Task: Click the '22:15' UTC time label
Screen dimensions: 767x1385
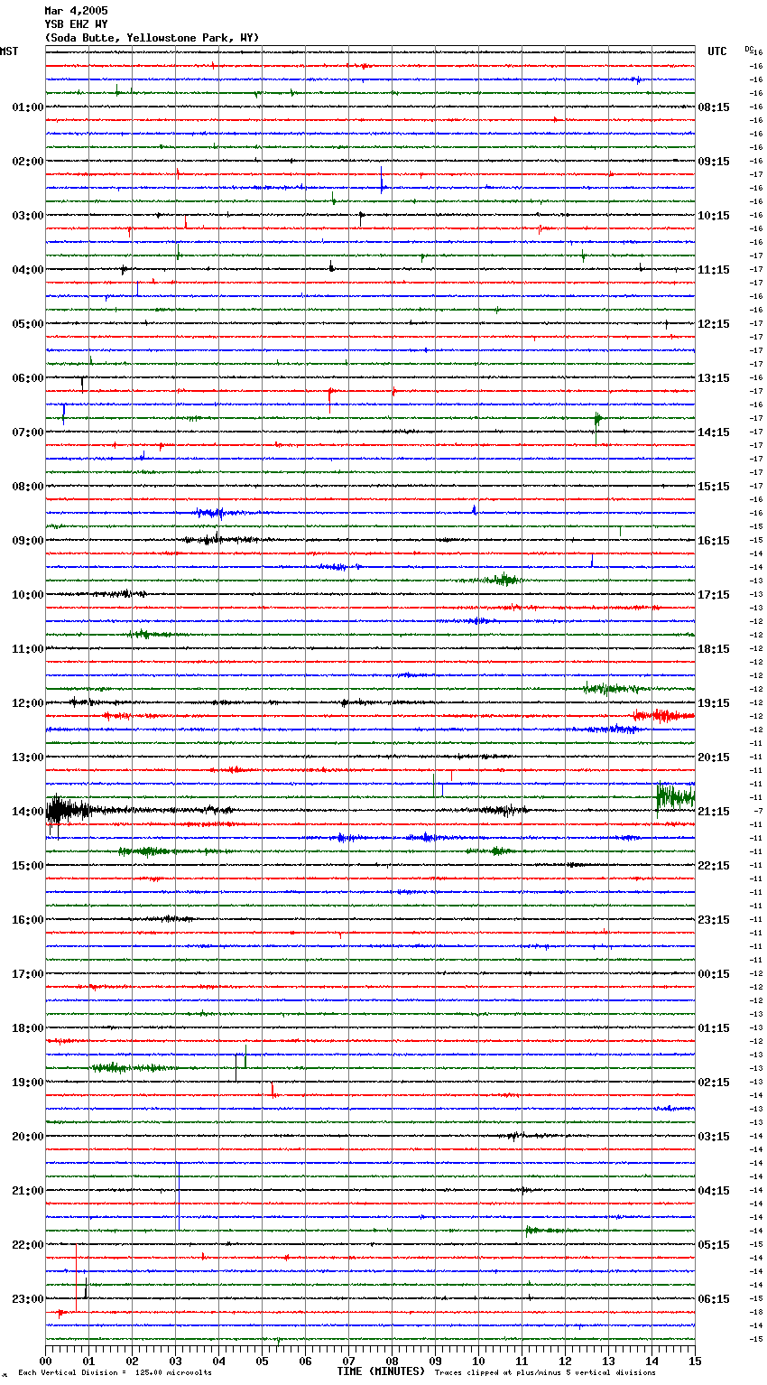Action: pos(714,866)
